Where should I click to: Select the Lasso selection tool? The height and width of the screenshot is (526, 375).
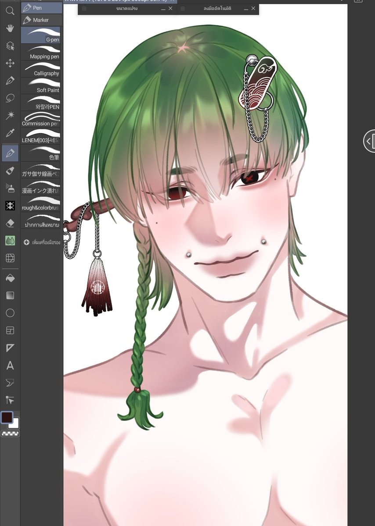pyautogui.click(x=10, y=99)
